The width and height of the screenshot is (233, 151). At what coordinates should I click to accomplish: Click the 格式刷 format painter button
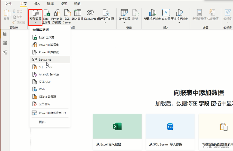point(19,22)
